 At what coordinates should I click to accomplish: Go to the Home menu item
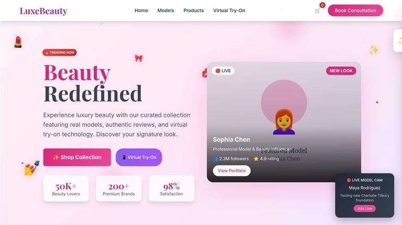141,10
